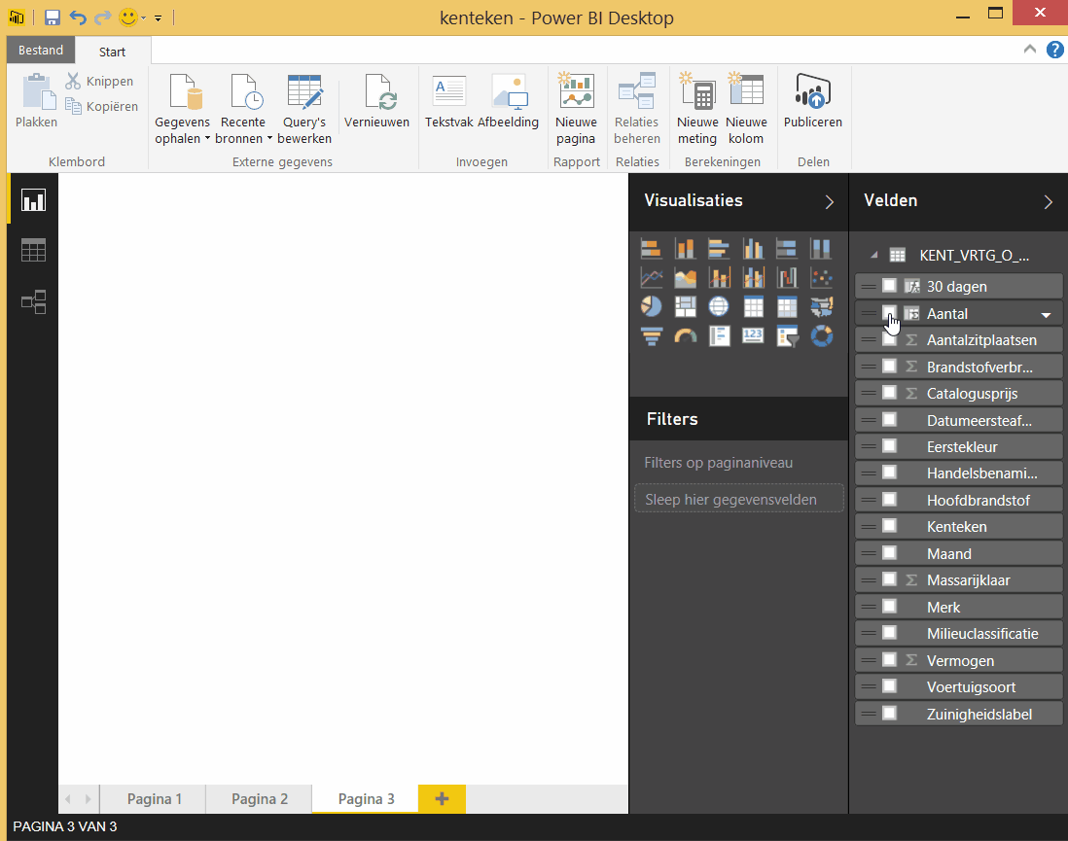Viewport: 1068px width, 841px height.
Task: Select treemap visualization
Action: 685,306
